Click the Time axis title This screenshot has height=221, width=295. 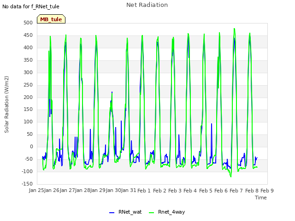(261, 198)
